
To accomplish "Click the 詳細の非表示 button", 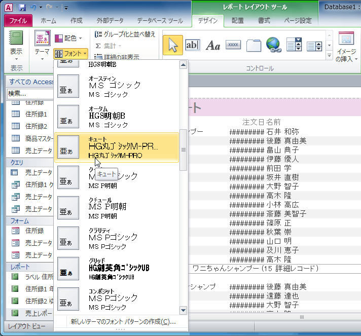I will pos(117,57).
